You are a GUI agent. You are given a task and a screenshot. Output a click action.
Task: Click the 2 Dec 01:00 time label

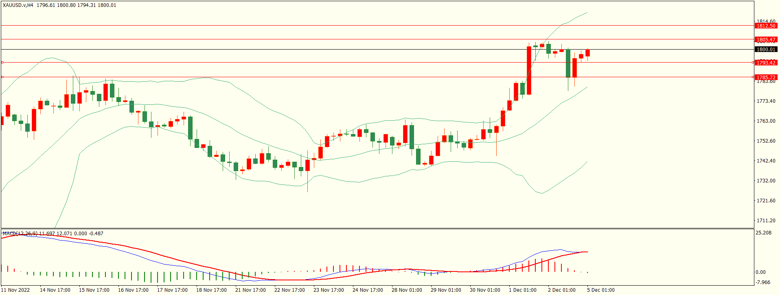click(x=562, y=290)
